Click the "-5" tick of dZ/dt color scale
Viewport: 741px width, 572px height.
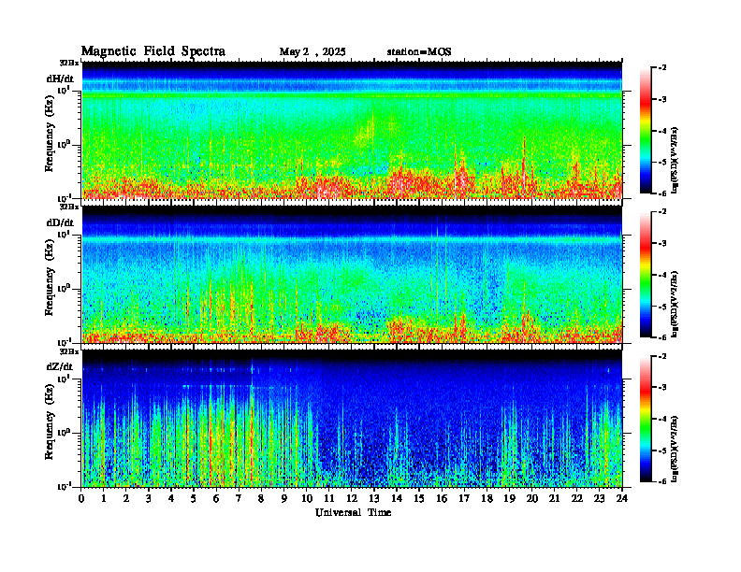coord(662,450)
